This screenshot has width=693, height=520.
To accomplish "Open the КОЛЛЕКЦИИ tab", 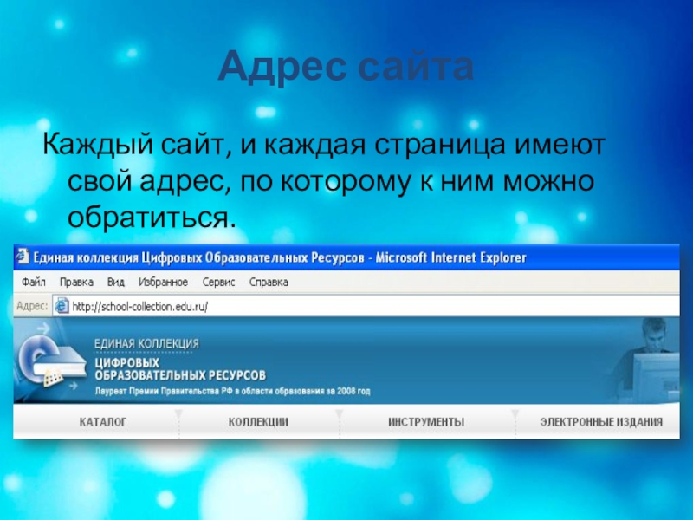I will click(258, 422).
